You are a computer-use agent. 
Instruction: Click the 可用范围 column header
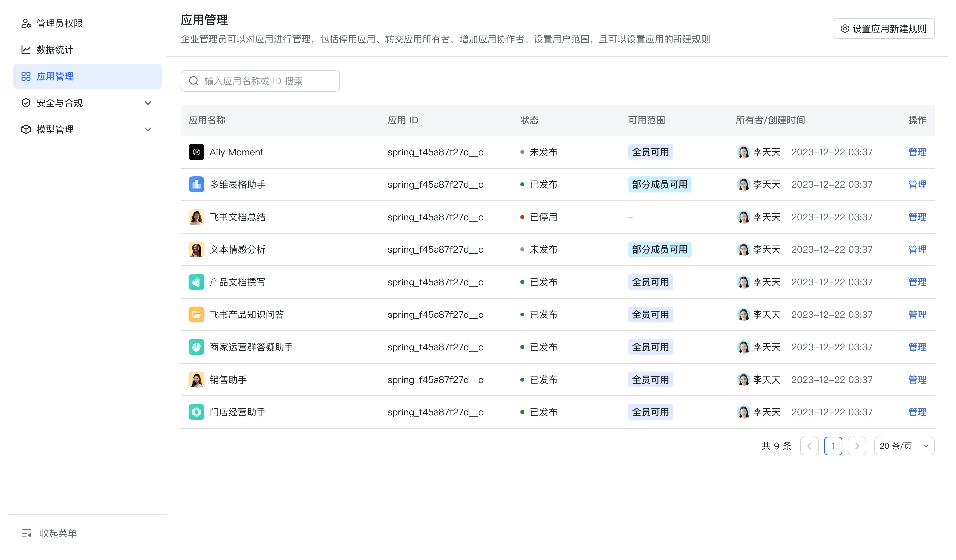point(656,122)
